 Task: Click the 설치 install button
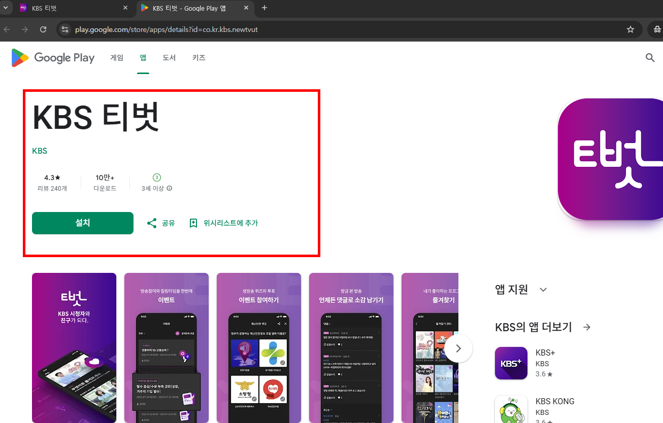coord(82,223)
